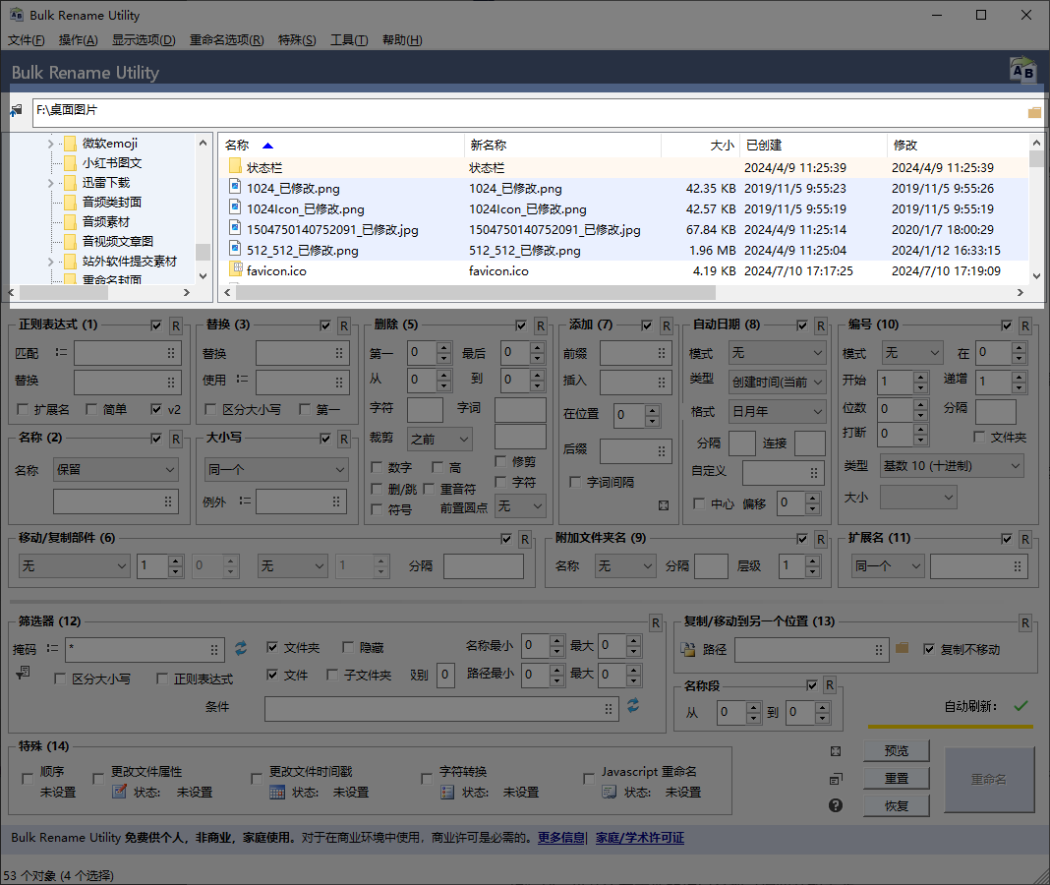Open the 重命名选项(R) menu
Viewport: 1050px width, 885px height.
[226, 40]
